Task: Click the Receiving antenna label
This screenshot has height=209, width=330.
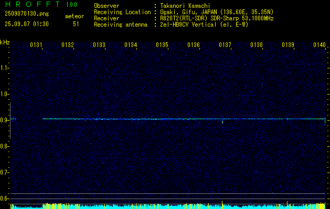Action: coord(121,25)
